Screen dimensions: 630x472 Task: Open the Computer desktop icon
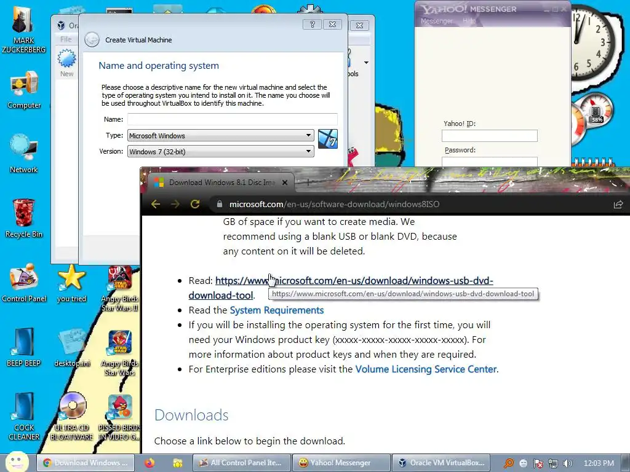pos(24,90)
